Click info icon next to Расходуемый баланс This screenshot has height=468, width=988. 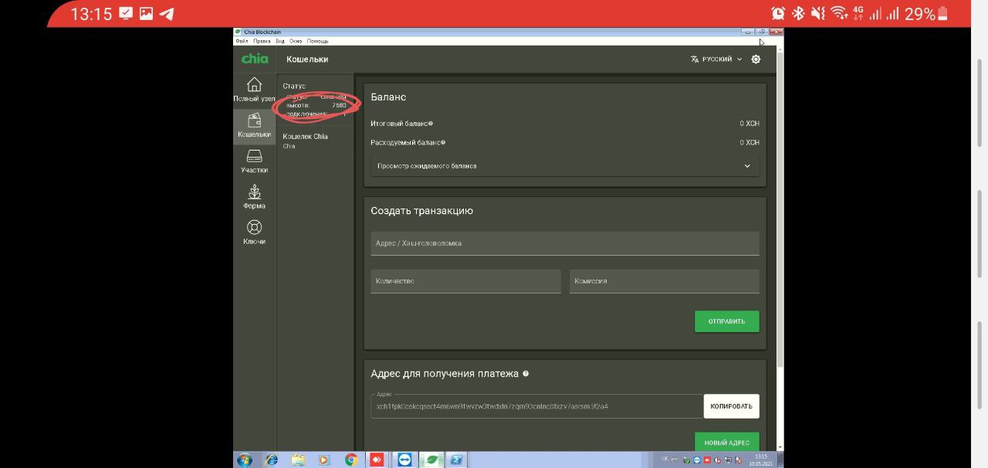coord(443,142)
